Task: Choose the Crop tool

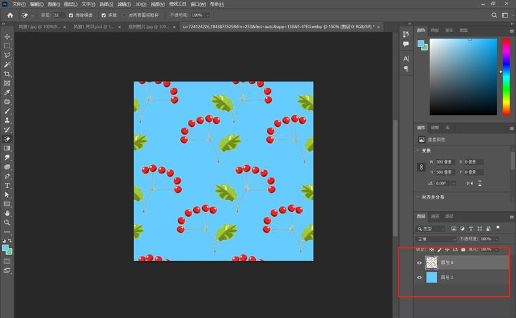Action: (x=7, y=74)
